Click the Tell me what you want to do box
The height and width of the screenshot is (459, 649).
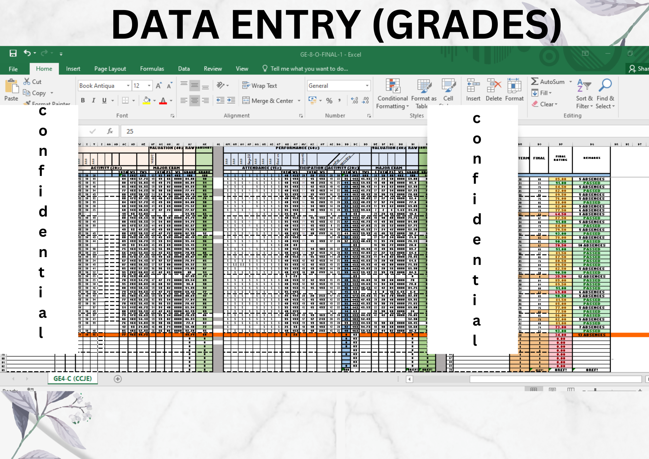[x=309, y=69]
